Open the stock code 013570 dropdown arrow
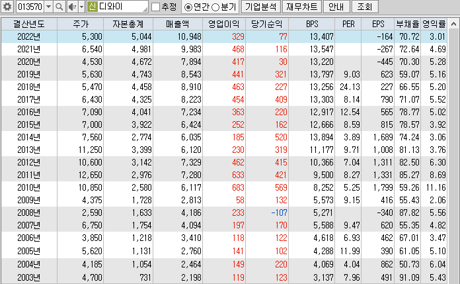This screenshot has height=284, width=460. coord(49,7)
